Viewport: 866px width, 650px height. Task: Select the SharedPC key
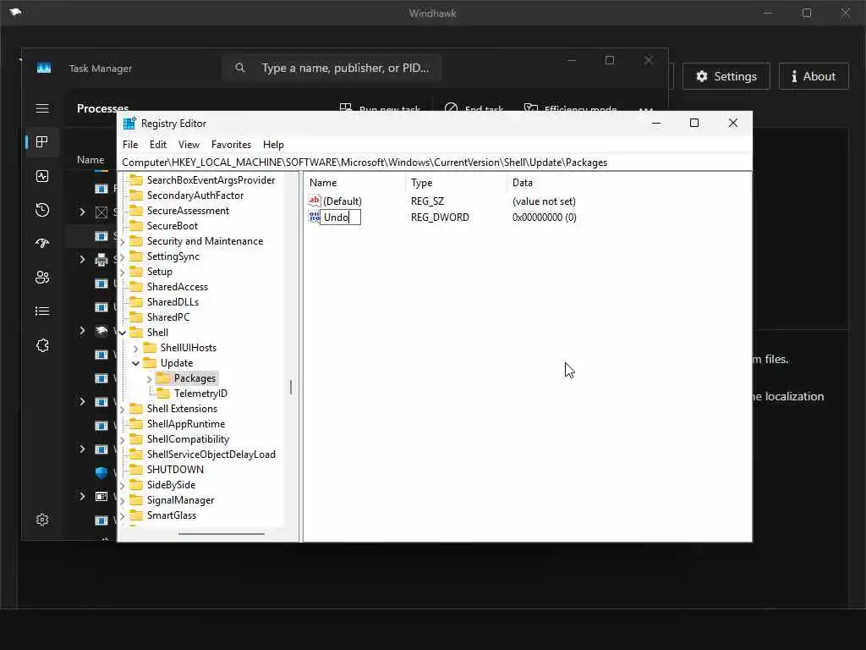point(168,317)
